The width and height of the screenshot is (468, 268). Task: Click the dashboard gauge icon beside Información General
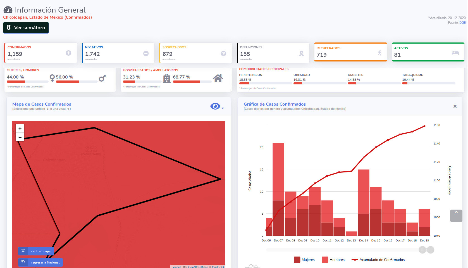pos(8,10)
